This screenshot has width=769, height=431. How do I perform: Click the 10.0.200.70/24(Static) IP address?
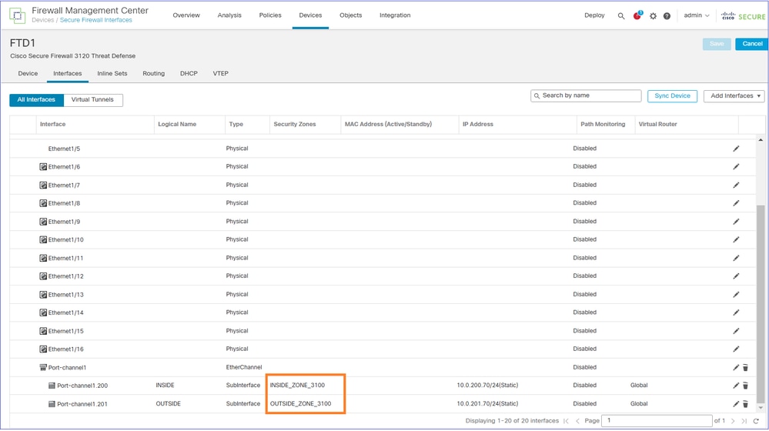487,386
